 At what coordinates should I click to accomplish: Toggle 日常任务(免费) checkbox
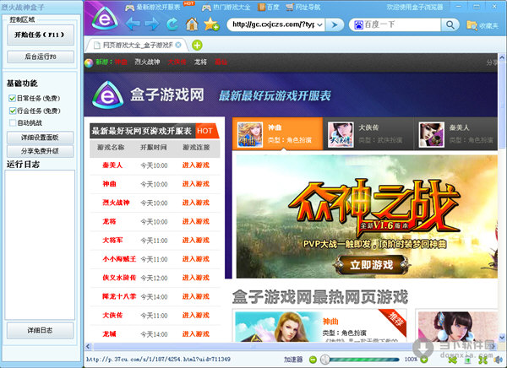(13, 98)
